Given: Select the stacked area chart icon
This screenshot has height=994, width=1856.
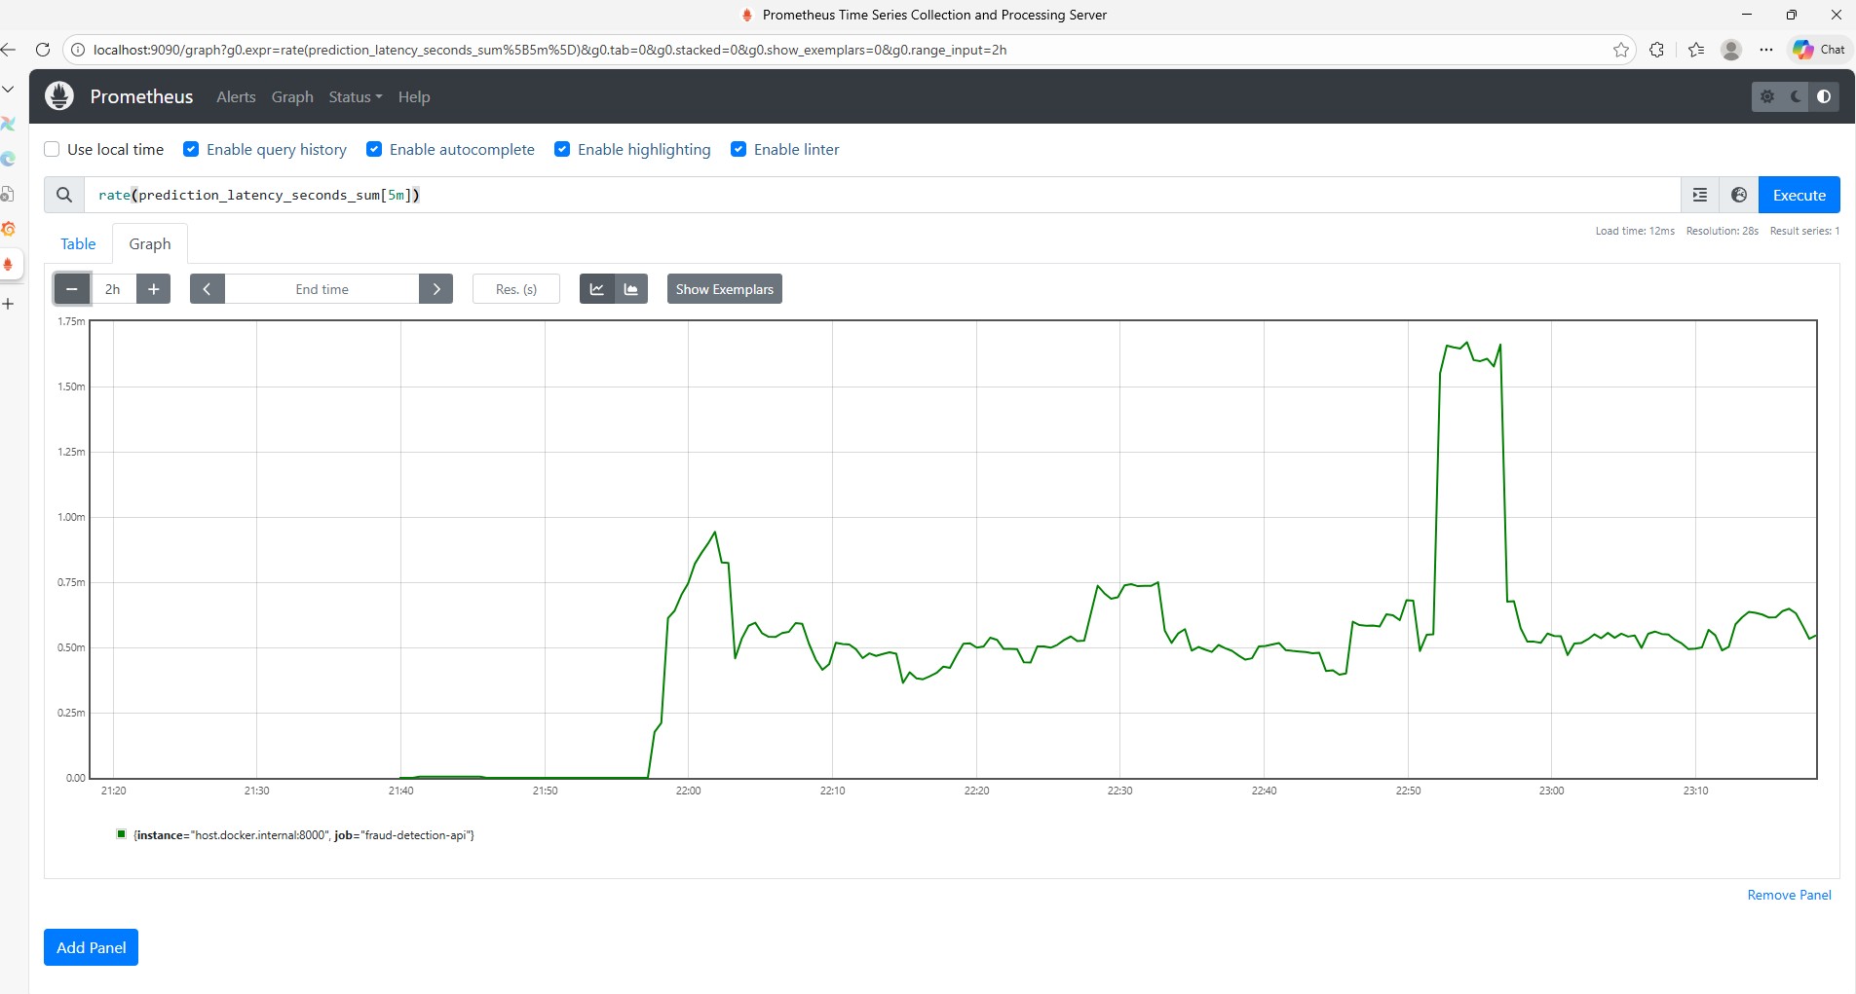Looking at the screenshot, I should [x=630, y=288].
